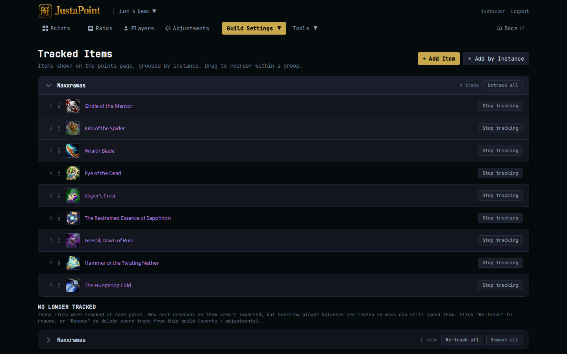Open the Slayer's Crest link
The height and width of the screenshot is (354, 567).
point(100,195)
